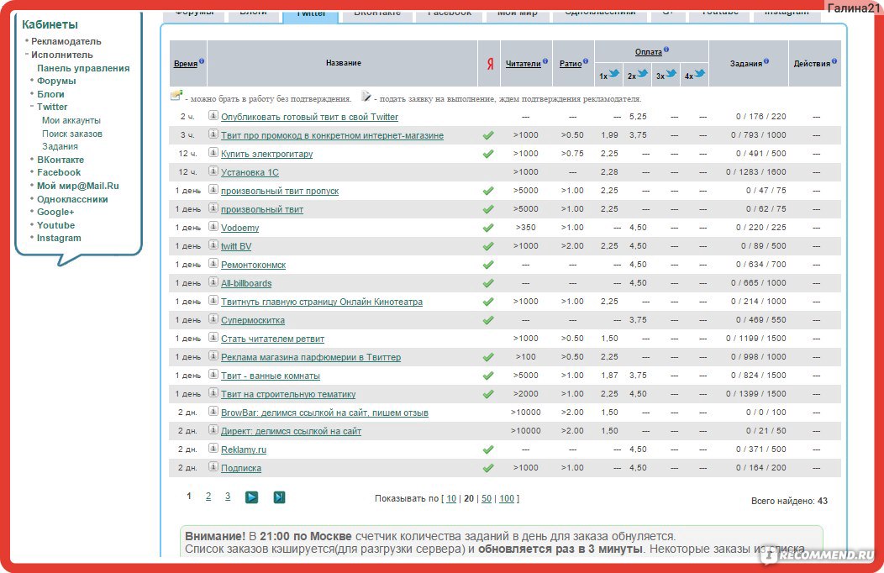The image size is (884, 573).
Task: Open order "Твит на строительную тематику"
Action: tap(288, 394)
